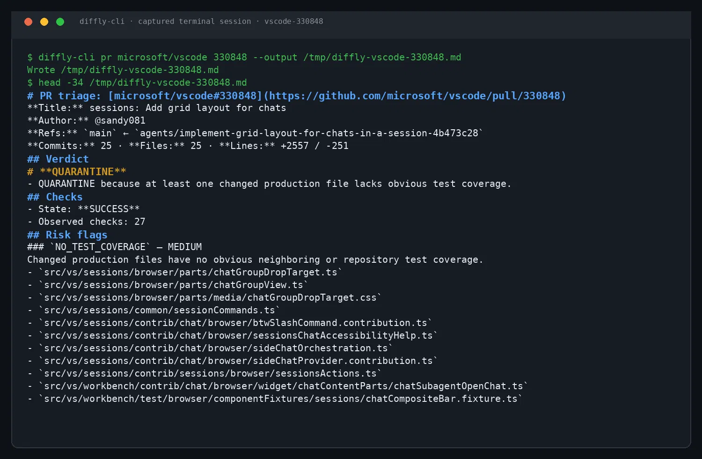Select the 'head -34' command line
Image resolution: width=702 pixels, height=459 pixels.
coord(137,82)
